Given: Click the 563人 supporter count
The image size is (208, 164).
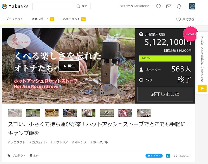Looking at the screenshot, I should pyautogui.click(x=181, y=69).
